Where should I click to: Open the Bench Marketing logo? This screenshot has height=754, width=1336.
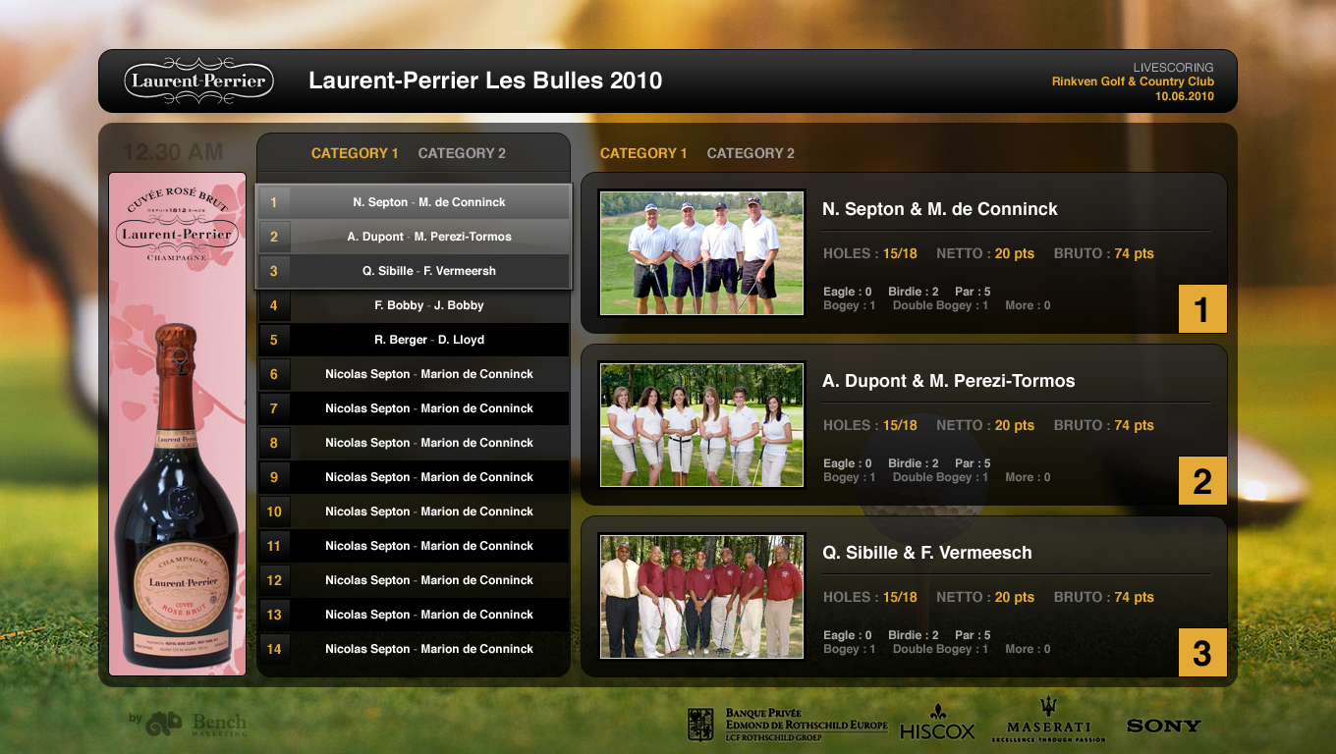click(188, 725)
